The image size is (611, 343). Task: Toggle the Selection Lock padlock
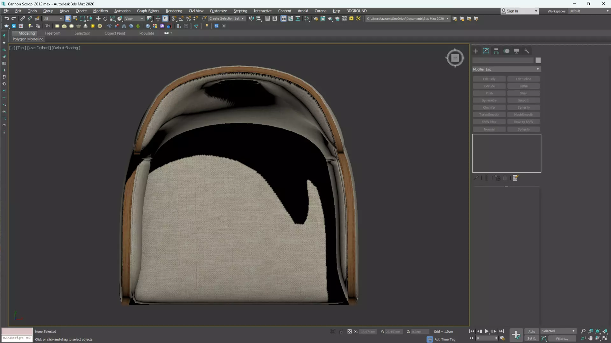click(341, 332)
